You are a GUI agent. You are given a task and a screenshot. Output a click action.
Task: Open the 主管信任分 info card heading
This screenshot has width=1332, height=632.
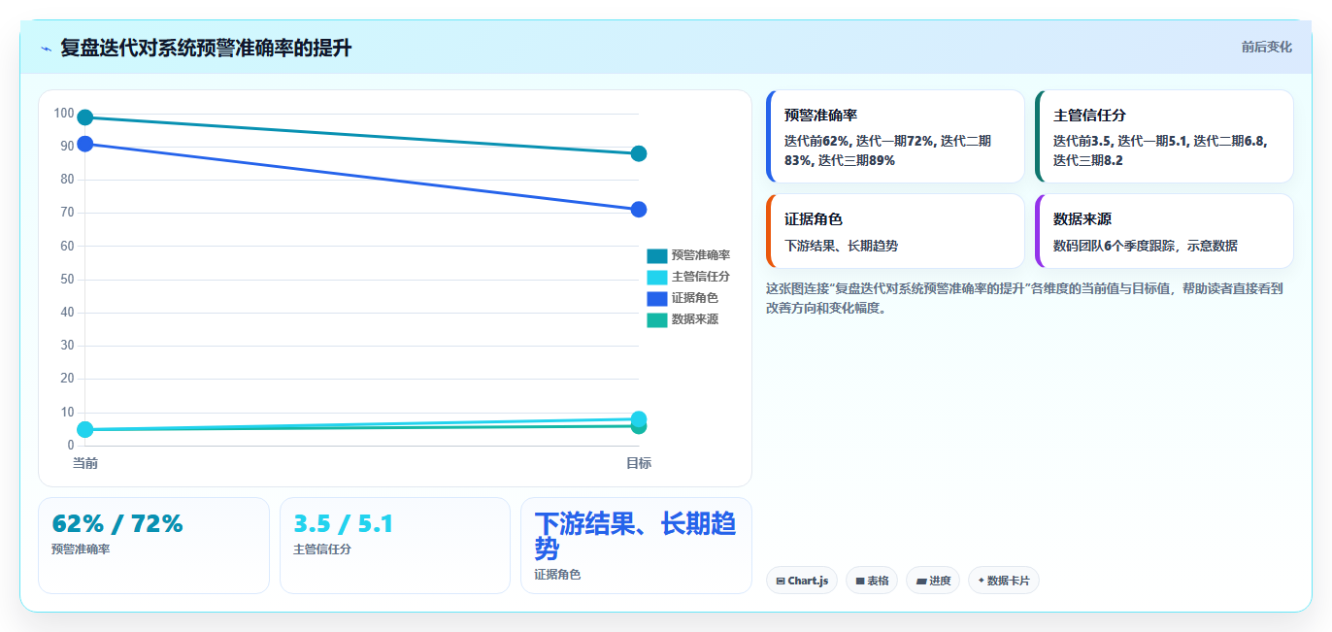[x=1089, y=115]
